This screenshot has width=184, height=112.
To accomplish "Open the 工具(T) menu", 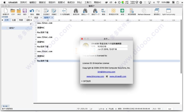I will tap(88, 2).
